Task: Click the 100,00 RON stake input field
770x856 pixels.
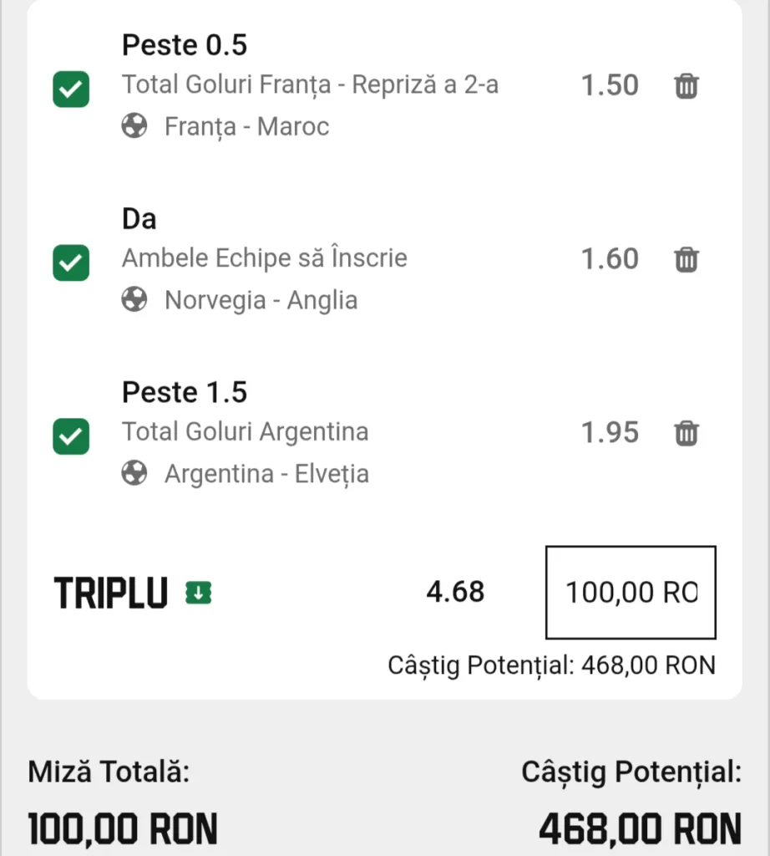Action: [631, 593]
